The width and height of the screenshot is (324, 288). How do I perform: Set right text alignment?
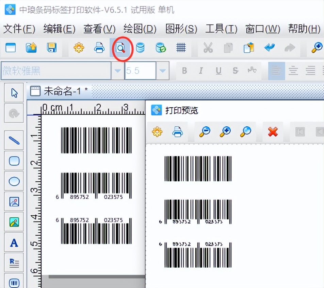click(x=310, y=71)
